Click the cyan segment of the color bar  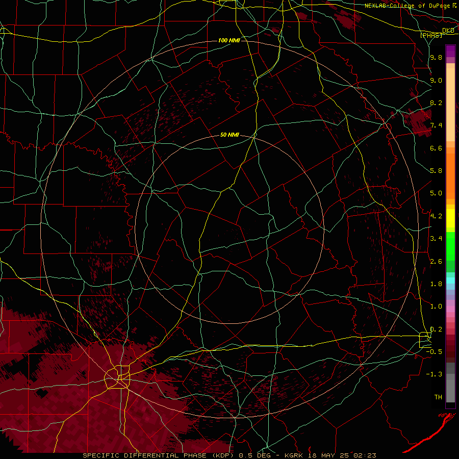pyautogui.click(x=450, y=280)
